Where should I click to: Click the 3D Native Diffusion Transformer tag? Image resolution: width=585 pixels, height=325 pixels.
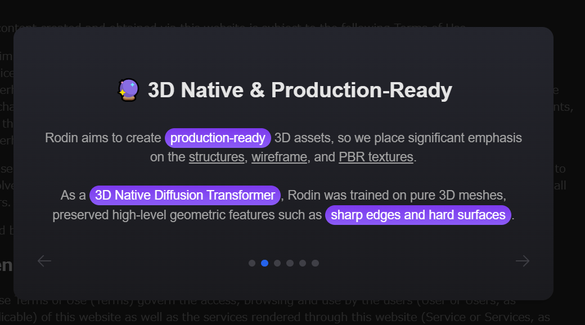click(x=185, y=195)
